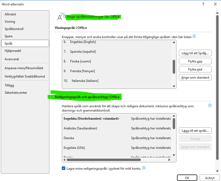Screen dimensions: 221x181
Task: Click Lägg till ett språk button for editing languages
Action: [x=195, y=131]
